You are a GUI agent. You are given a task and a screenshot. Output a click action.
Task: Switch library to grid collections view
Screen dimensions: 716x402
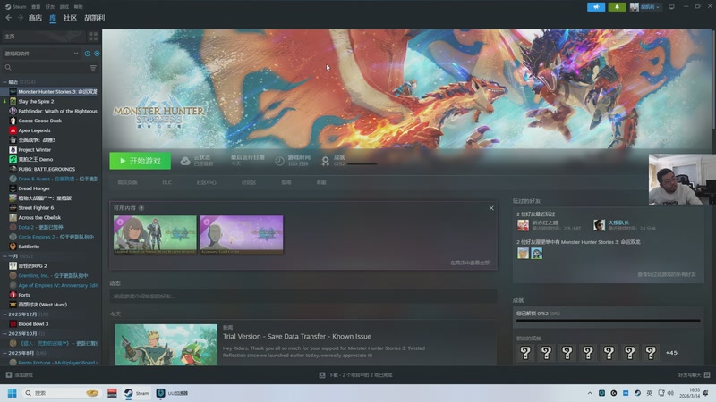pyautogui.click(x=93, y=36)
